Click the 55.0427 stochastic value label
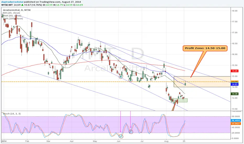This screenshot has height=144, width=244. [236, 124]
